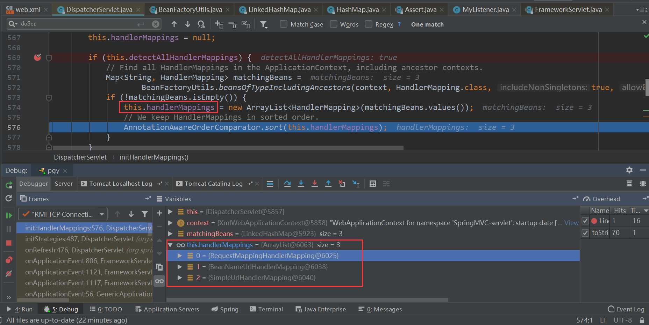Screen dimensions: 649x325
Task: Clear the doSer search text
Action: pyautogui.click(x=156, y=24)
